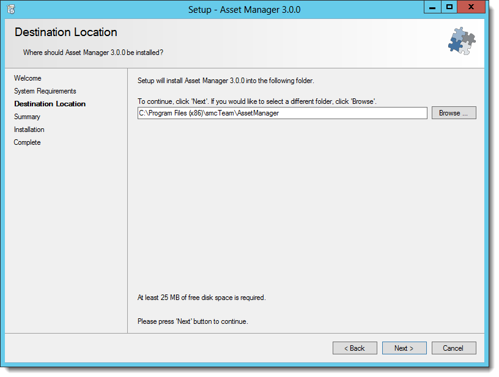
Task: Cancel the Asset Manager setup
Action: click(x=454, y=348)
